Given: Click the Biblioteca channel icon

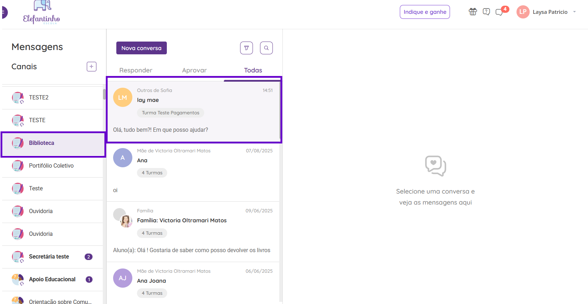Looking at the screenshot, I should [x=18, y=143].
